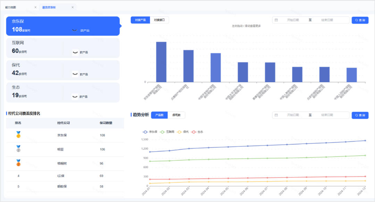This screenshot has width=375, height=202.
Task: Open top 结束日期 end date field
Action: pyautogui.click(x=327, y=20)
